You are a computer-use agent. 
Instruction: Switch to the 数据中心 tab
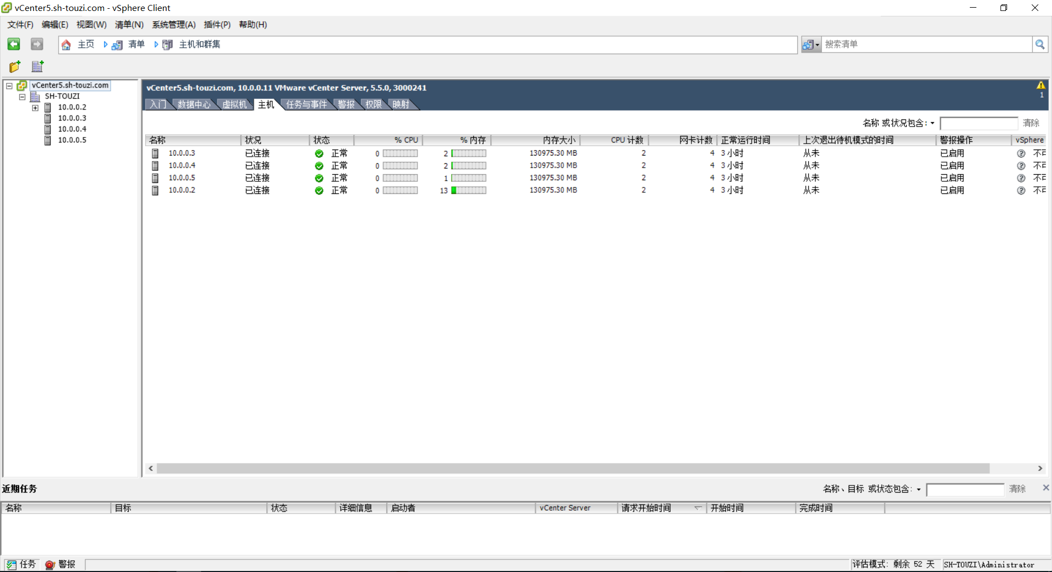194,105
